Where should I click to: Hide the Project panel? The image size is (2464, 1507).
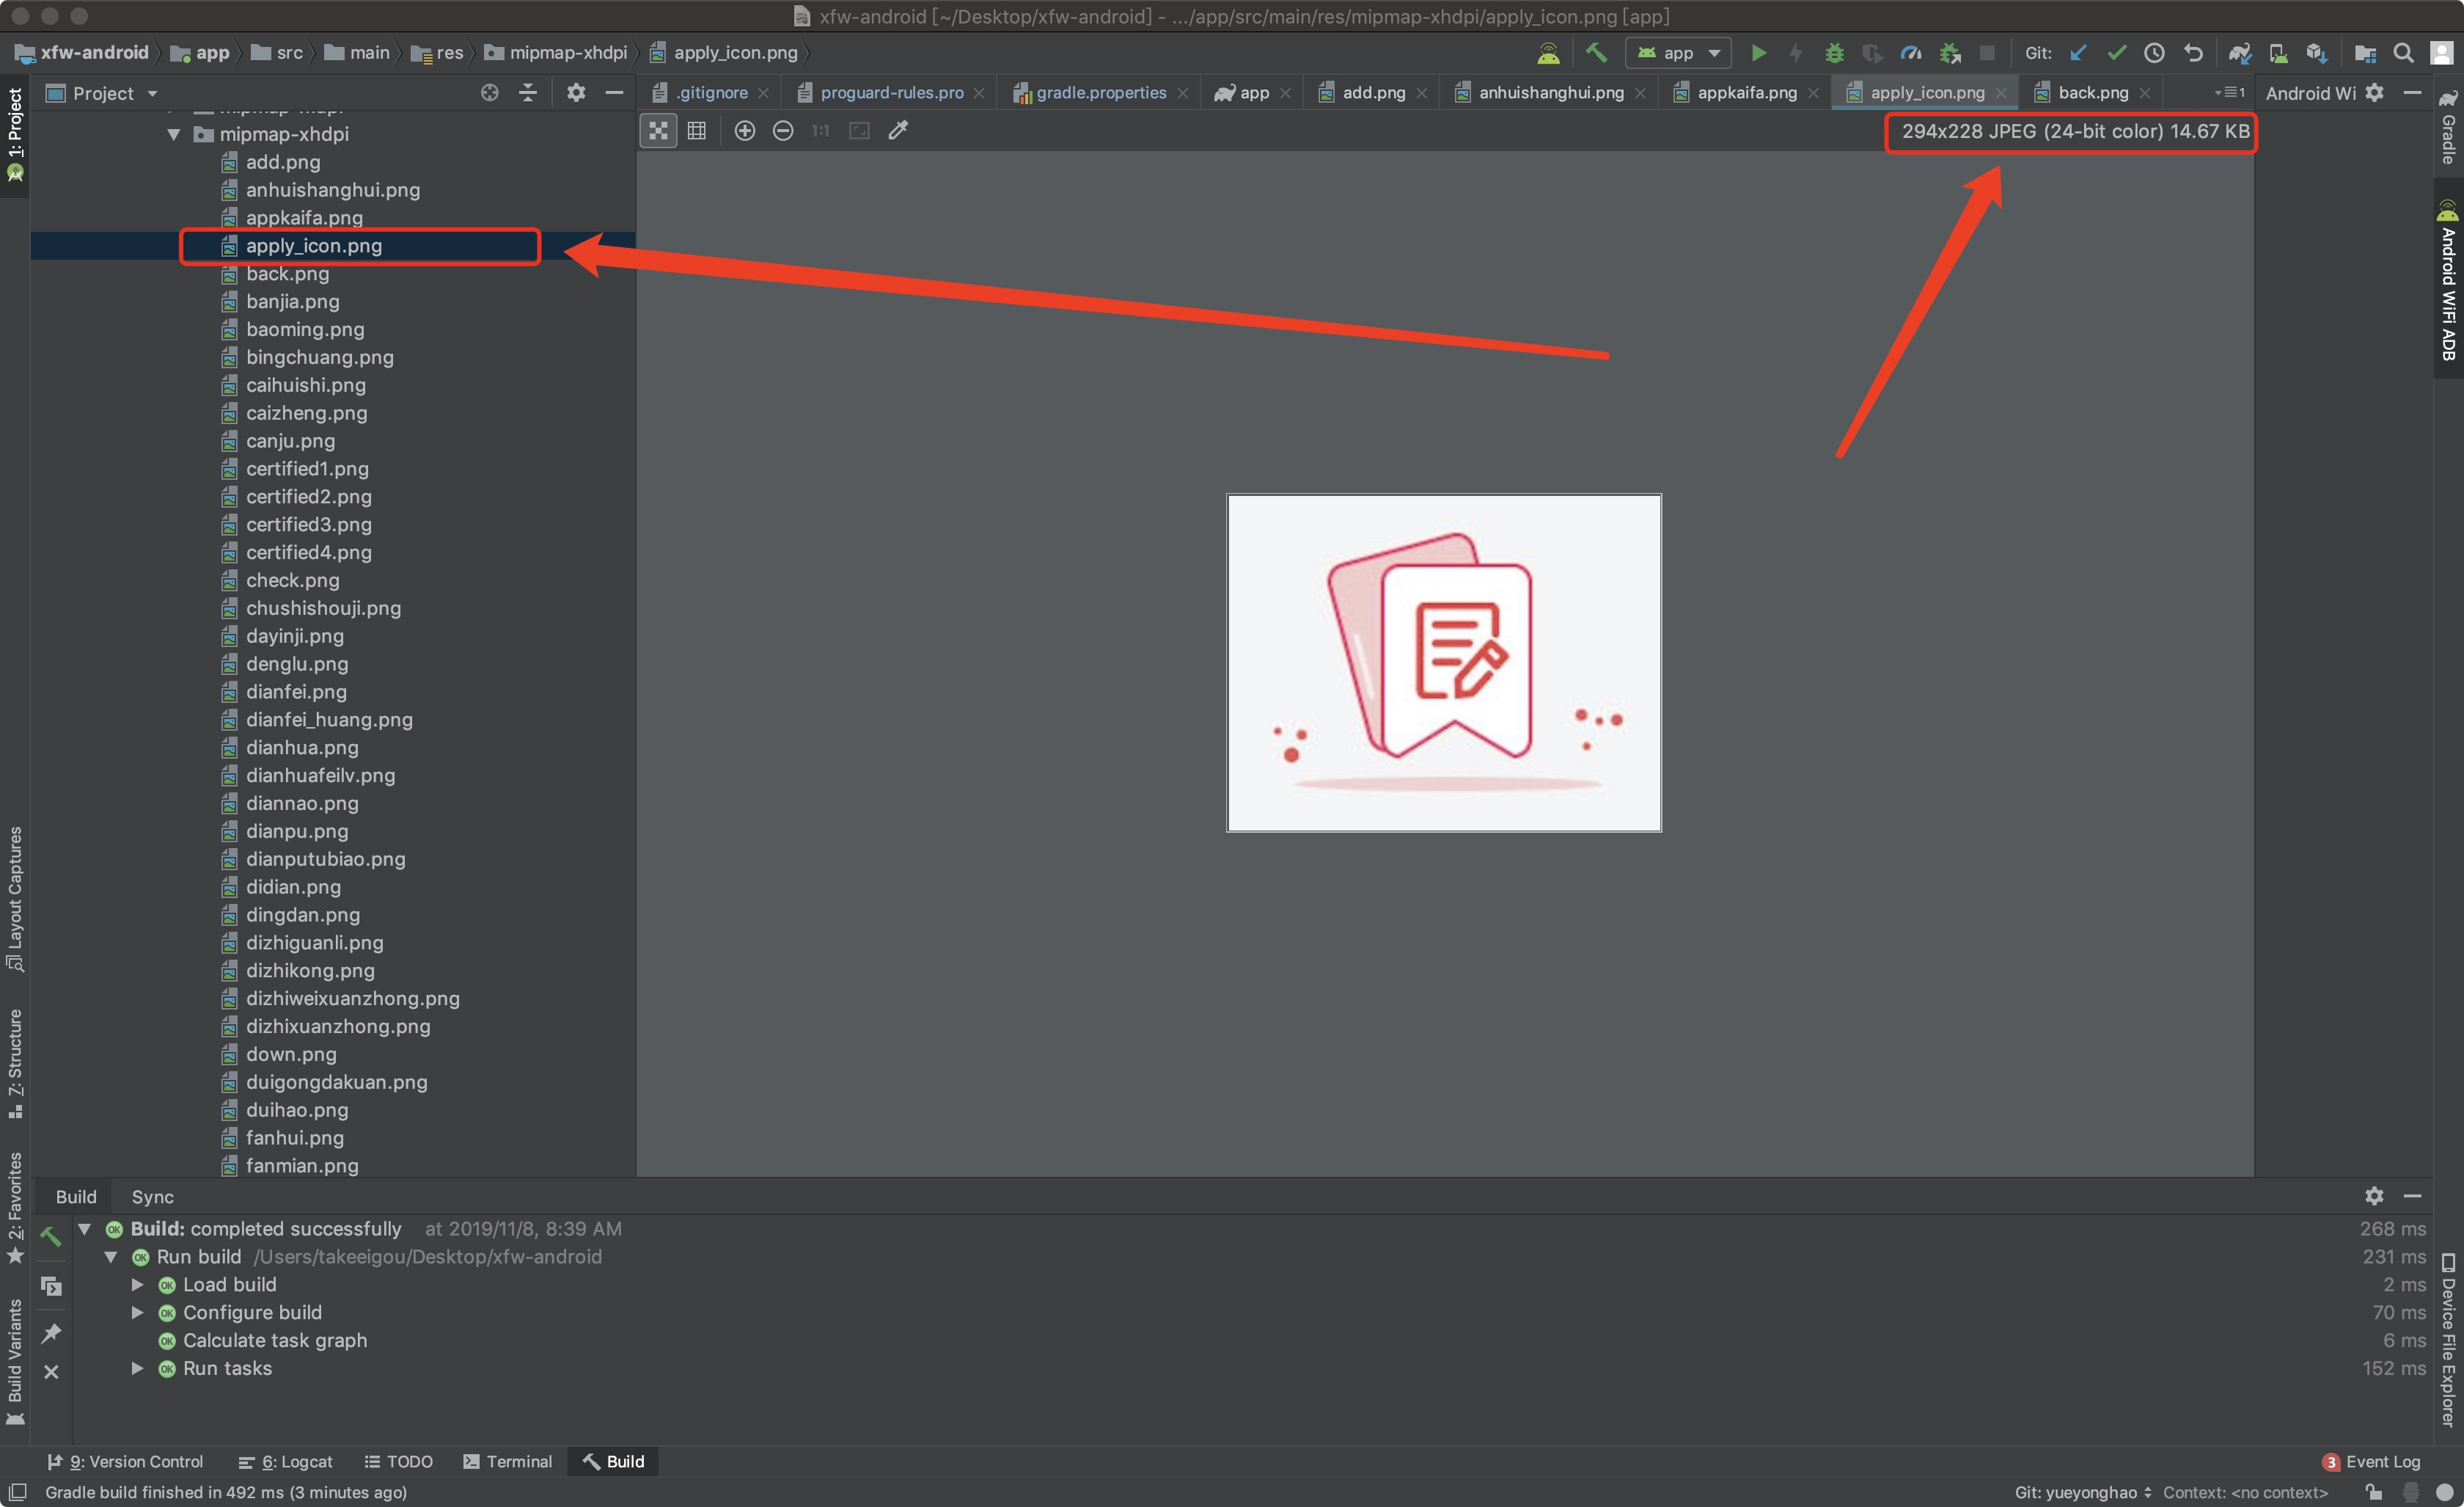615,93
